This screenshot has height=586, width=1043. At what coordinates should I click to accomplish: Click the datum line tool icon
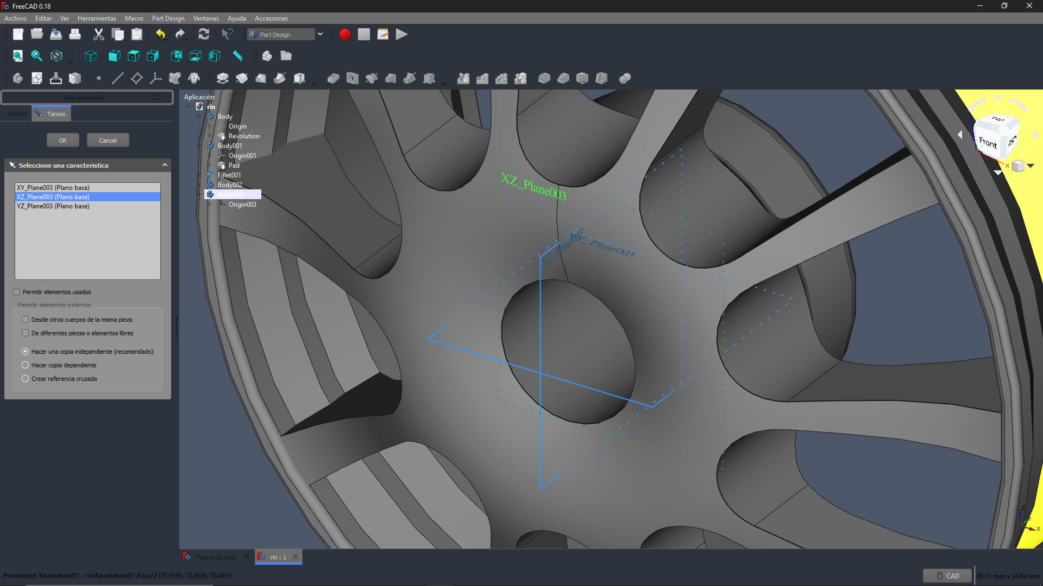[117, 78]
